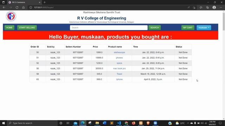Image resolution: width=225 pixels, height=126 pixels.
Task: Open Zoom from taskbar
Action: coord(155,123)
